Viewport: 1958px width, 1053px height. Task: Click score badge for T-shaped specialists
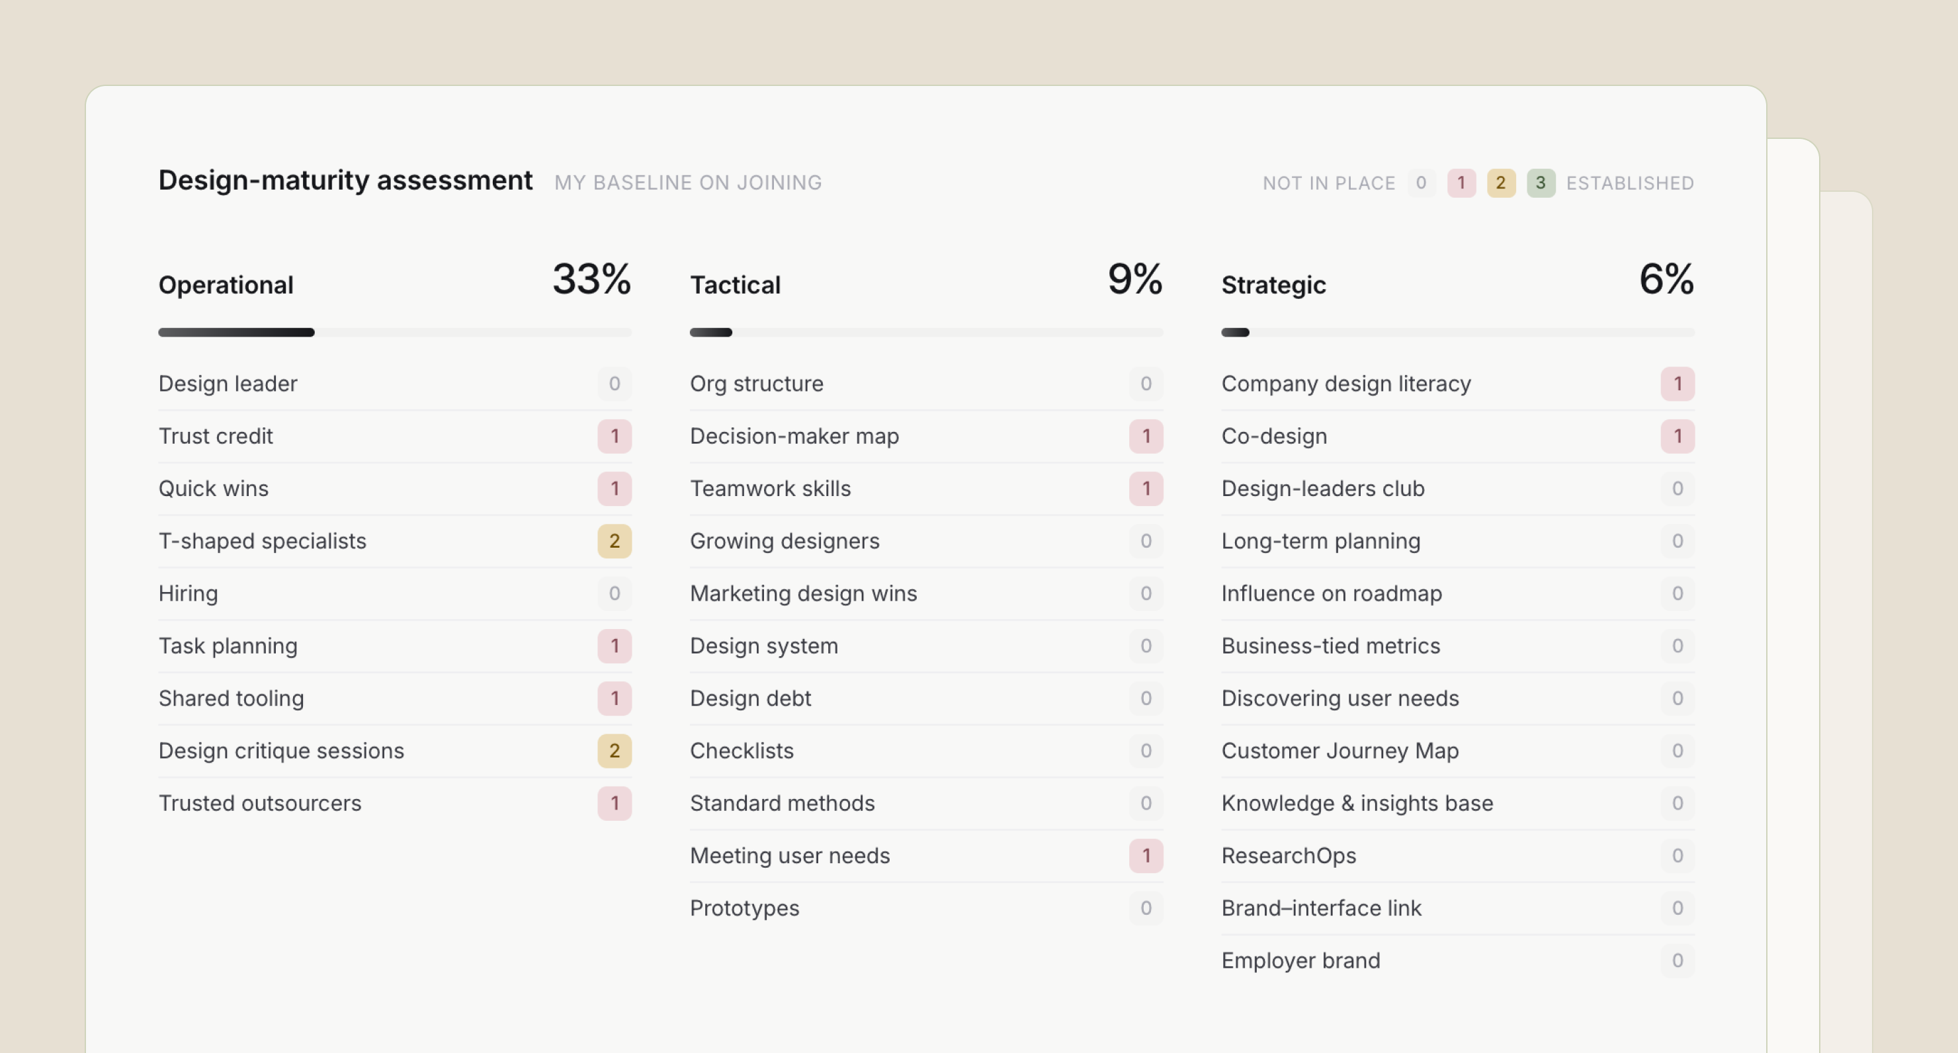pyautogui.click(x=614, y=541)
